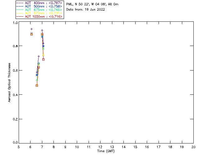Click the 1.0 y-axis tick label
The width and height of the screenshot is (199, 159).
tap(15, 23)
